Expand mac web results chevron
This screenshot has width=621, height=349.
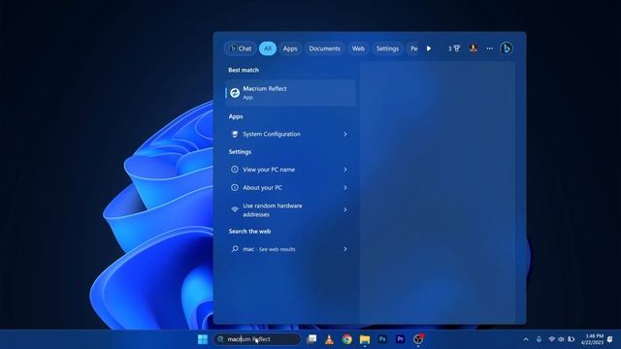[x=345, y=249]
